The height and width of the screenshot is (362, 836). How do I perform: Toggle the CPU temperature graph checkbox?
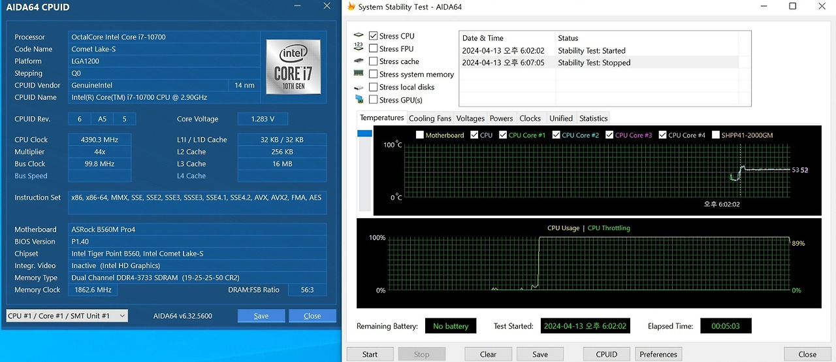coord(474,135)
